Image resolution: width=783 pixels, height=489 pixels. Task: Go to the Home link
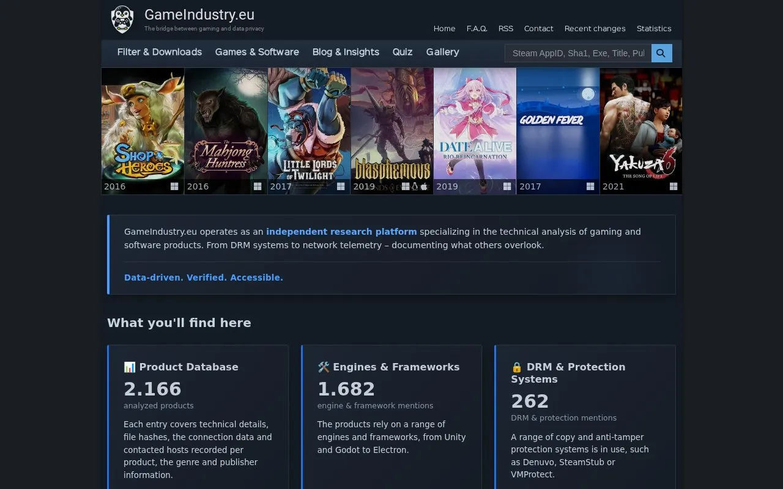pos(444,29)
